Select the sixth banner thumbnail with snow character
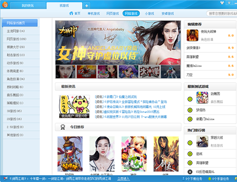 pos(170,72)
